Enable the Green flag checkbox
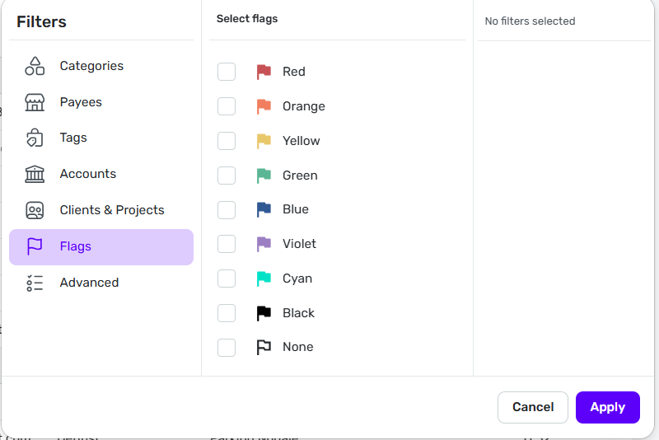 click(227, 176)
